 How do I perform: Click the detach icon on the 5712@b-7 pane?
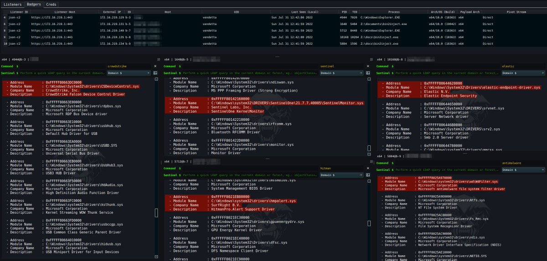tap(372, 161)
